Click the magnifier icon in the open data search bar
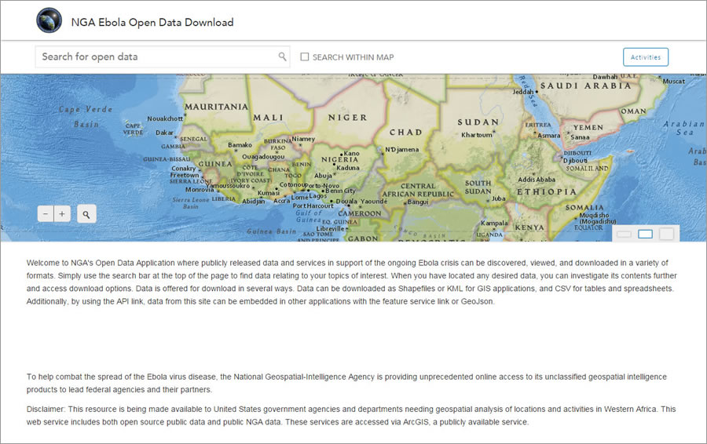 [x=282, y=56]
